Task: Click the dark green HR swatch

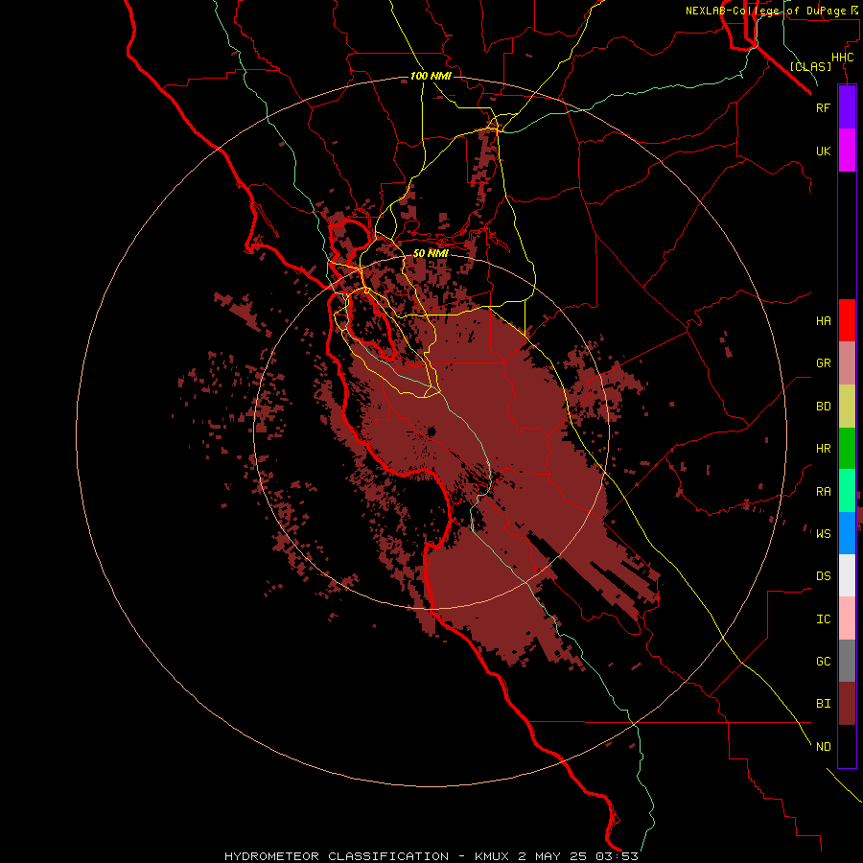Action: [847, 449]
